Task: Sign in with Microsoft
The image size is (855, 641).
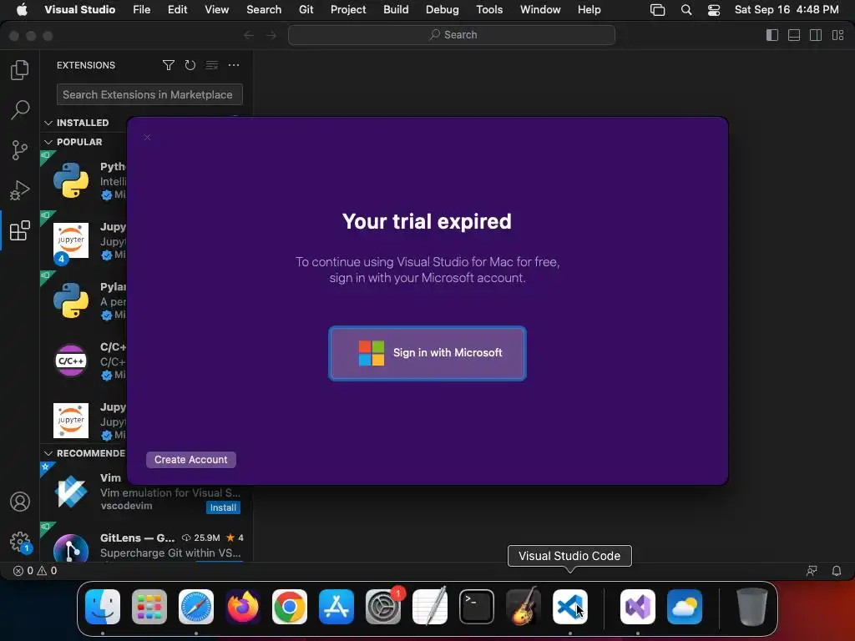Action: click(427, 353)
